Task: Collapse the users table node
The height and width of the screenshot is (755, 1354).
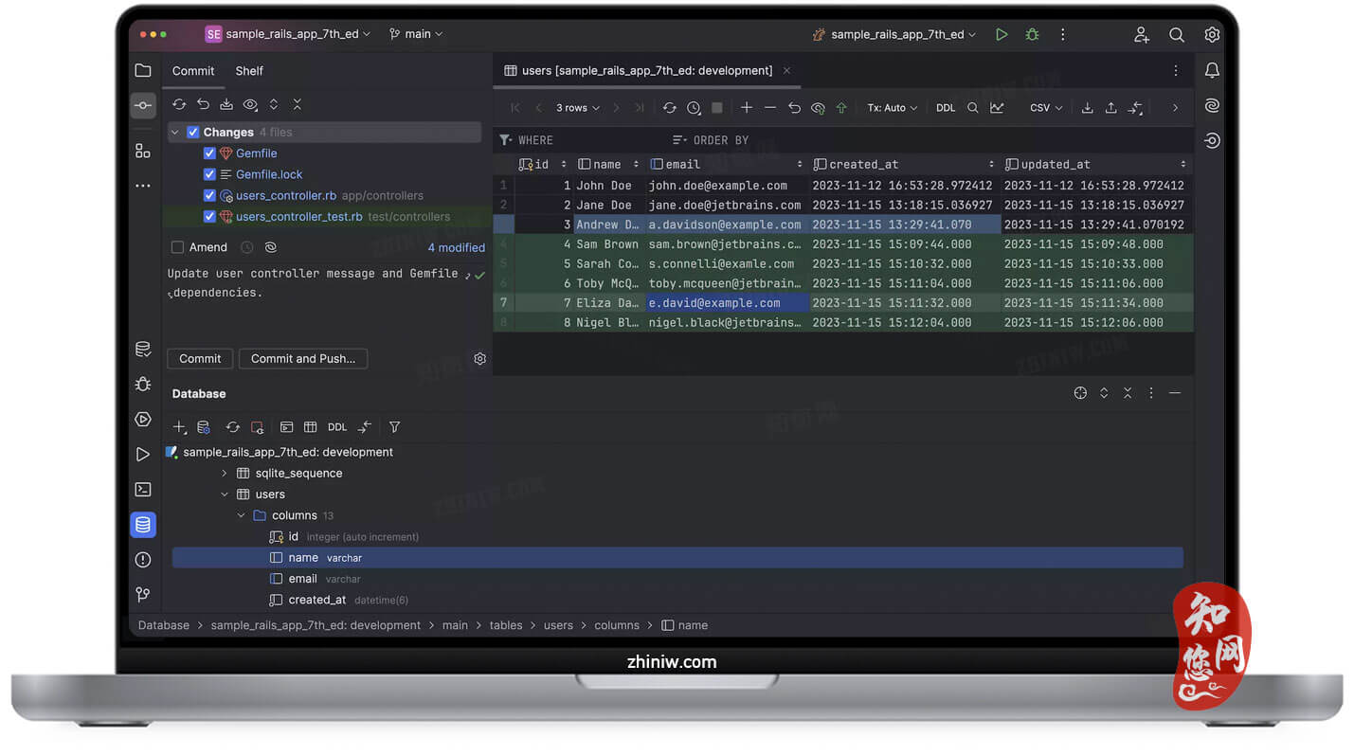Action: 225,494
